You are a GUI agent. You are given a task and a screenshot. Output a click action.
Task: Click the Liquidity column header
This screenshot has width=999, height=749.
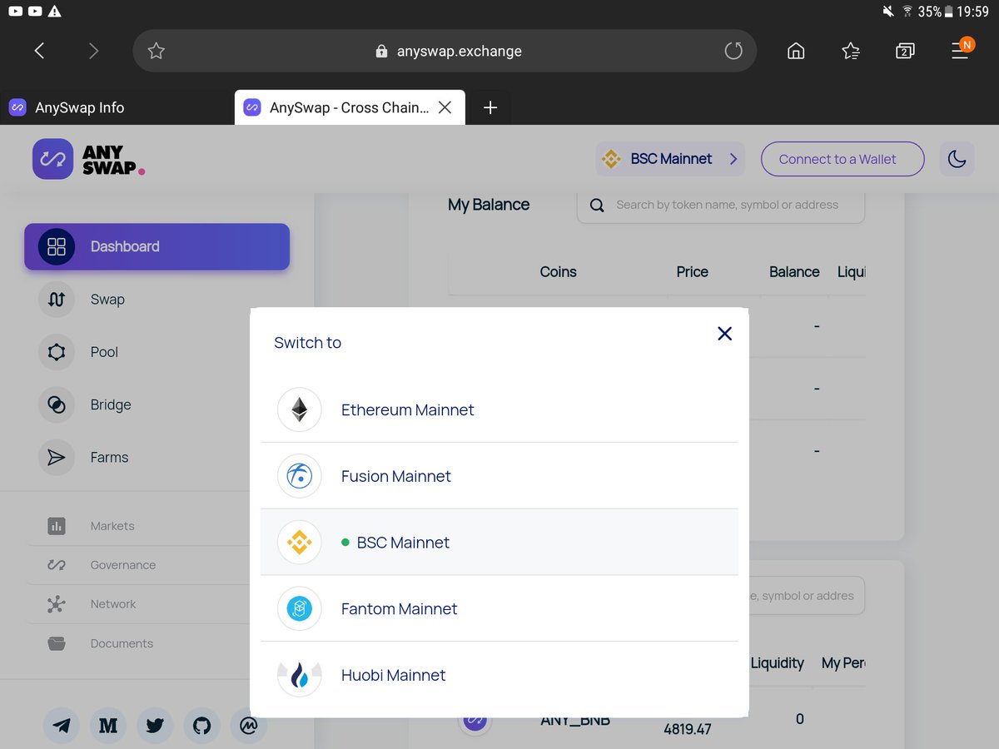[777, 663]
